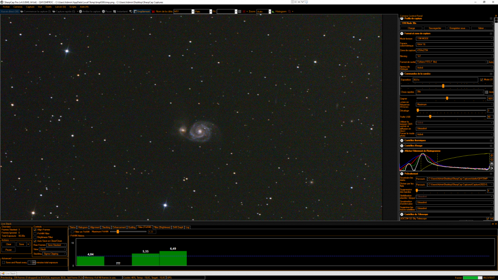Click Commencer la capture toolbar icon
Screen dimensions: 498x280
pyautogui.click(x=22, y=11)
